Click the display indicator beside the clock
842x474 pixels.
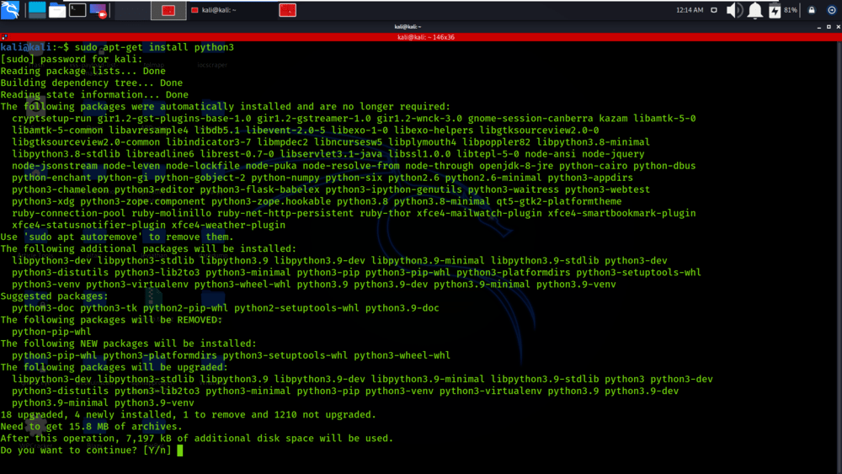(714, 10)
